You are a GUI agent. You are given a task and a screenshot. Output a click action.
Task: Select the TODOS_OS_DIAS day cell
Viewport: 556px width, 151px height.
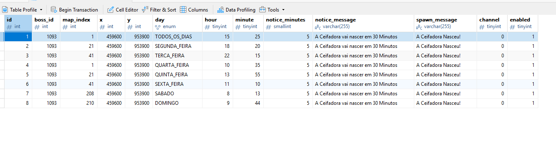click(177, 36)
